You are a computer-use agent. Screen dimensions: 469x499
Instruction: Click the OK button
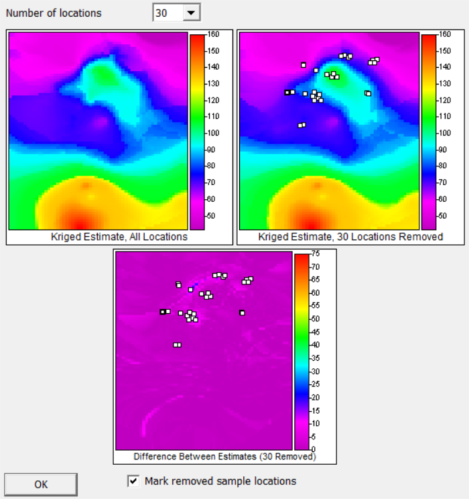41,484
